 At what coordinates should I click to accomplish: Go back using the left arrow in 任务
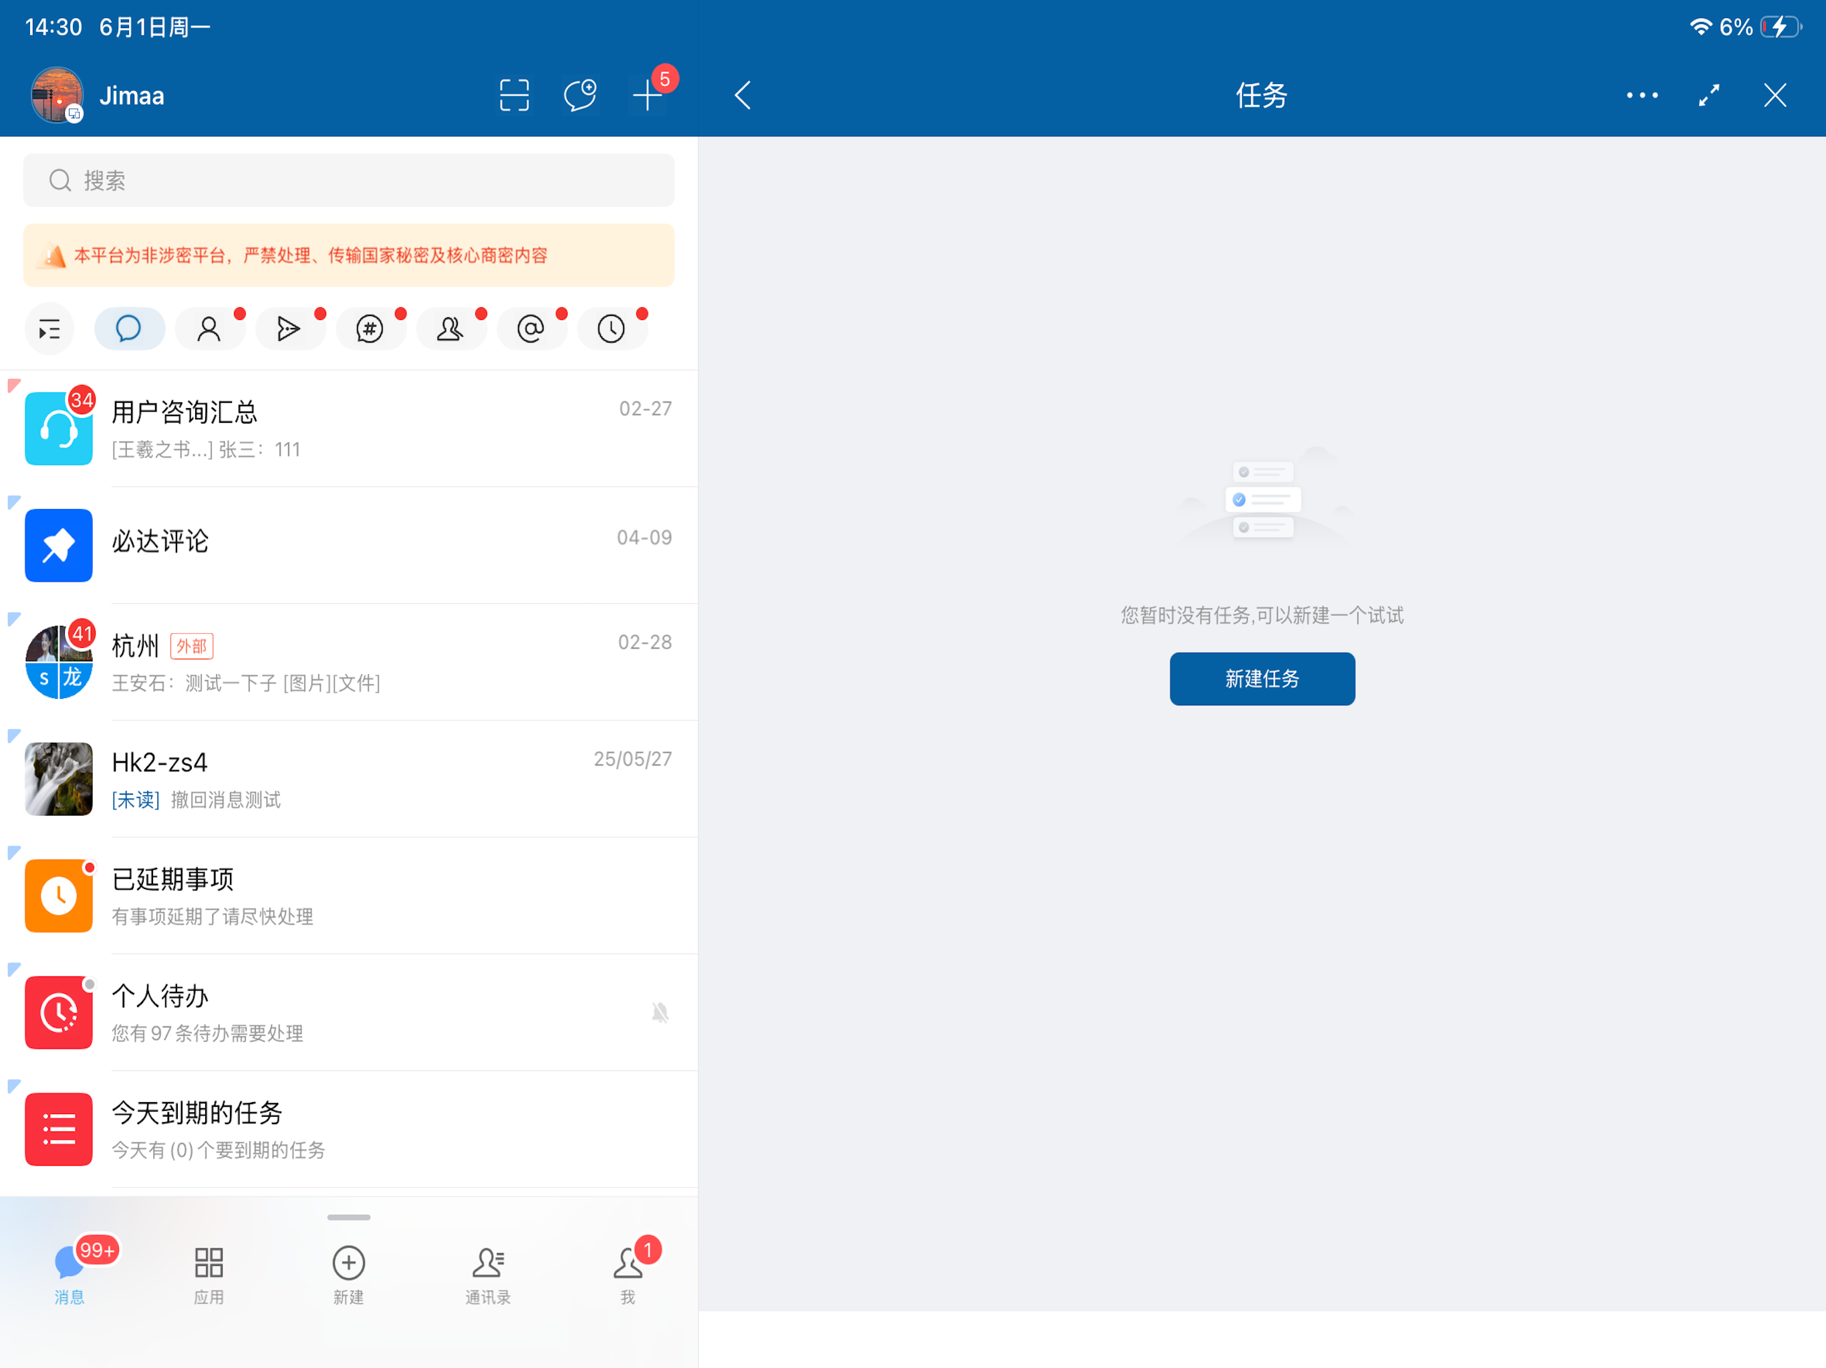pos(743,96)
